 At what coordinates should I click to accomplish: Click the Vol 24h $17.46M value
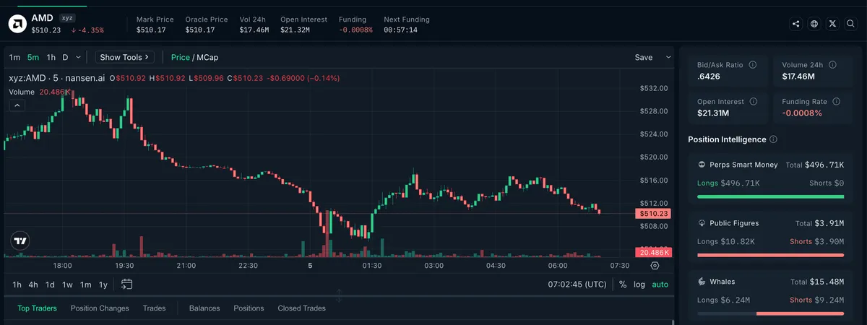pos(254,30)
